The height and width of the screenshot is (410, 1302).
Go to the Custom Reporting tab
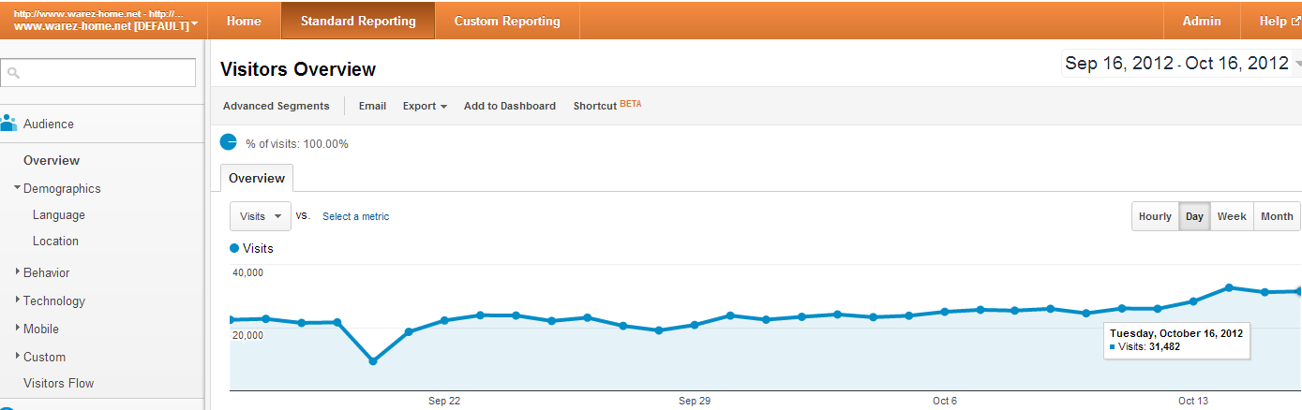click(x=507, y=22)
